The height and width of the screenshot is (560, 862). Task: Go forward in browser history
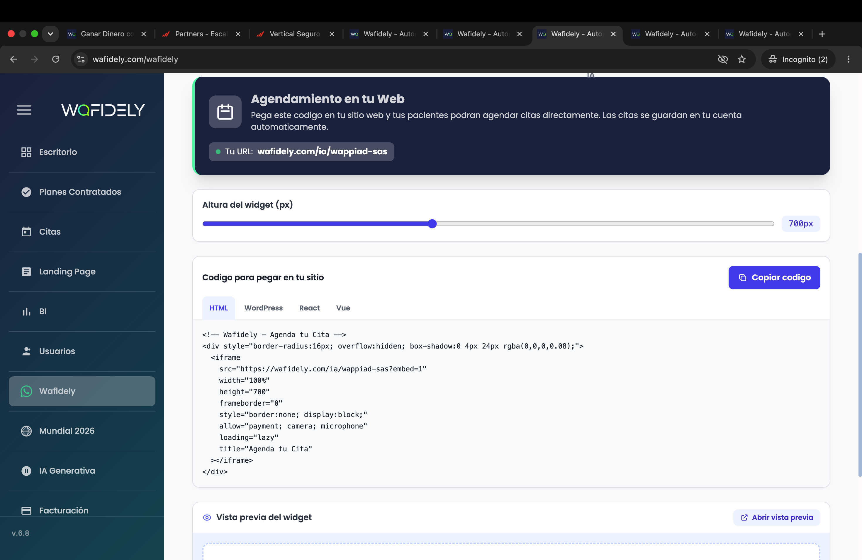pyautogui.click(x=34, y=59)
